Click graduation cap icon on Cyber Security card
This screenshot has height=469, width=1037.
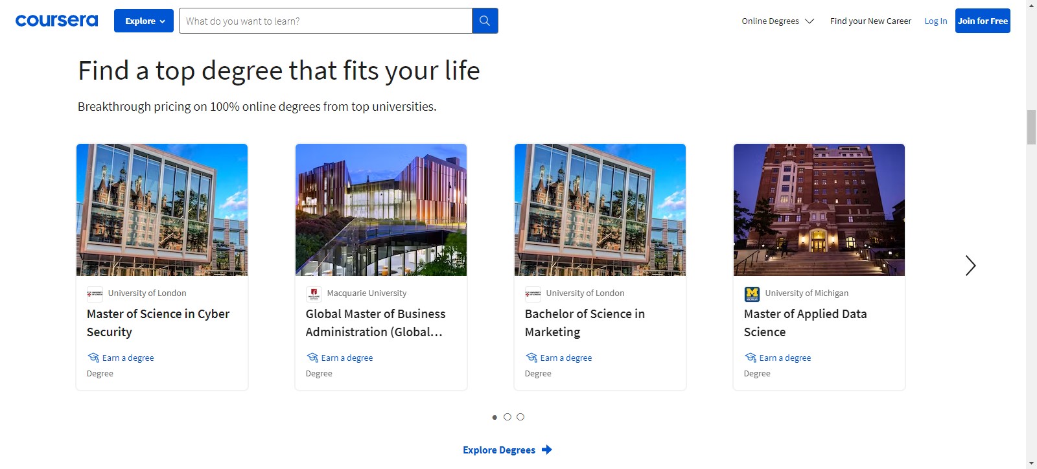[93, 358]
